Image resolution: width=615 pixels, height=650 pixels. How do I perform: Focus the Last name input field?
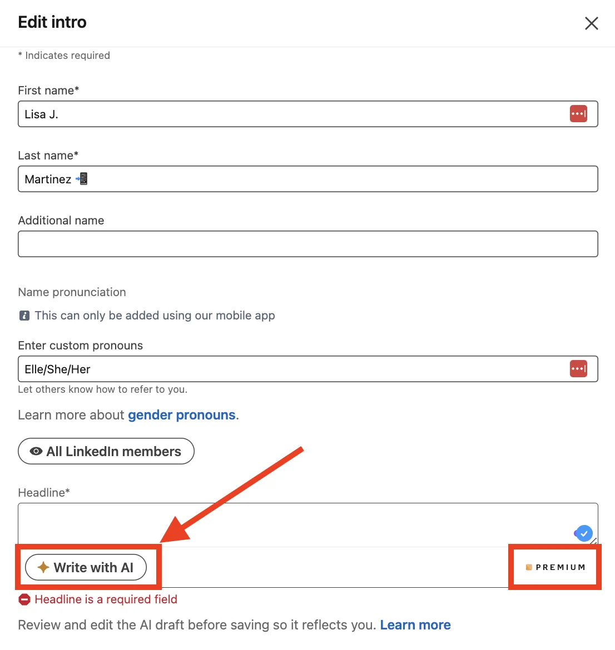307,179
